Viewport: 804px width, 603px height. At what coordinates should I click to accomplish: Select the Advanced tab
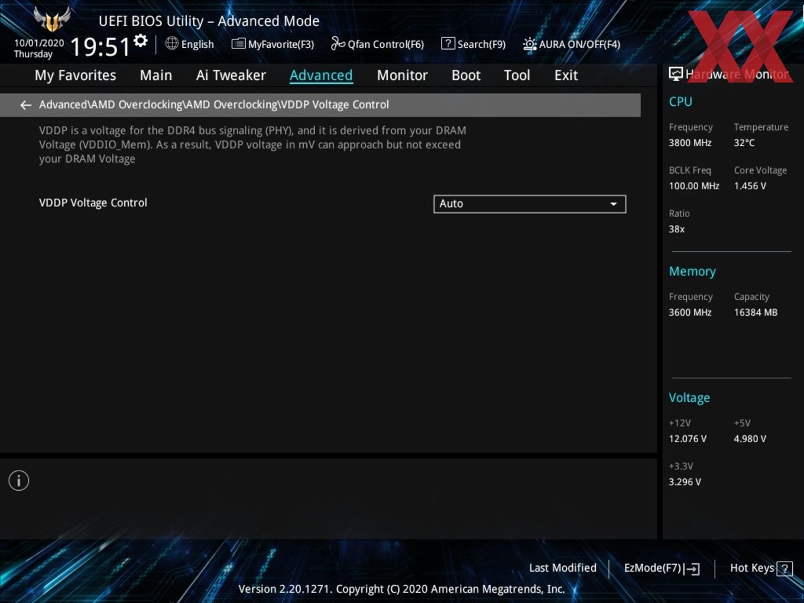click(x=321, y=75)
